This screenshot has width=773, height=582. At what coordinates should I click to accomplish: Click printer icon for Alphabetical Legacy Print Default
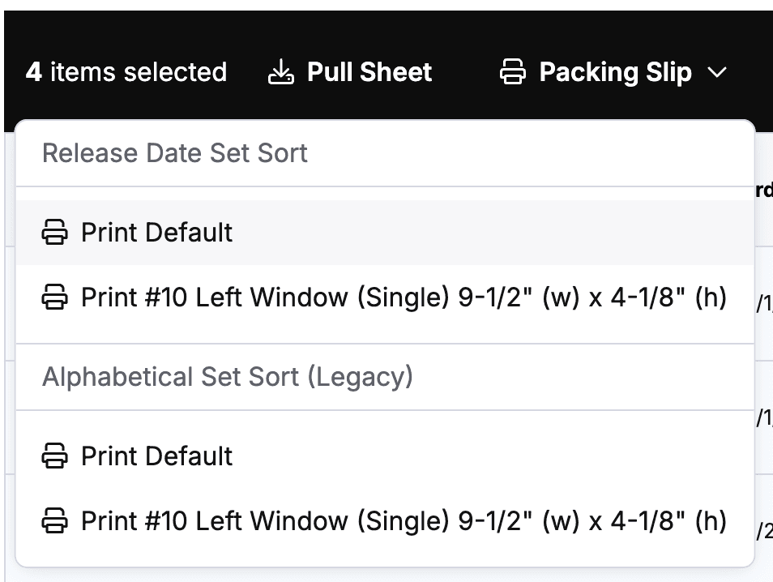coord(55,456)
